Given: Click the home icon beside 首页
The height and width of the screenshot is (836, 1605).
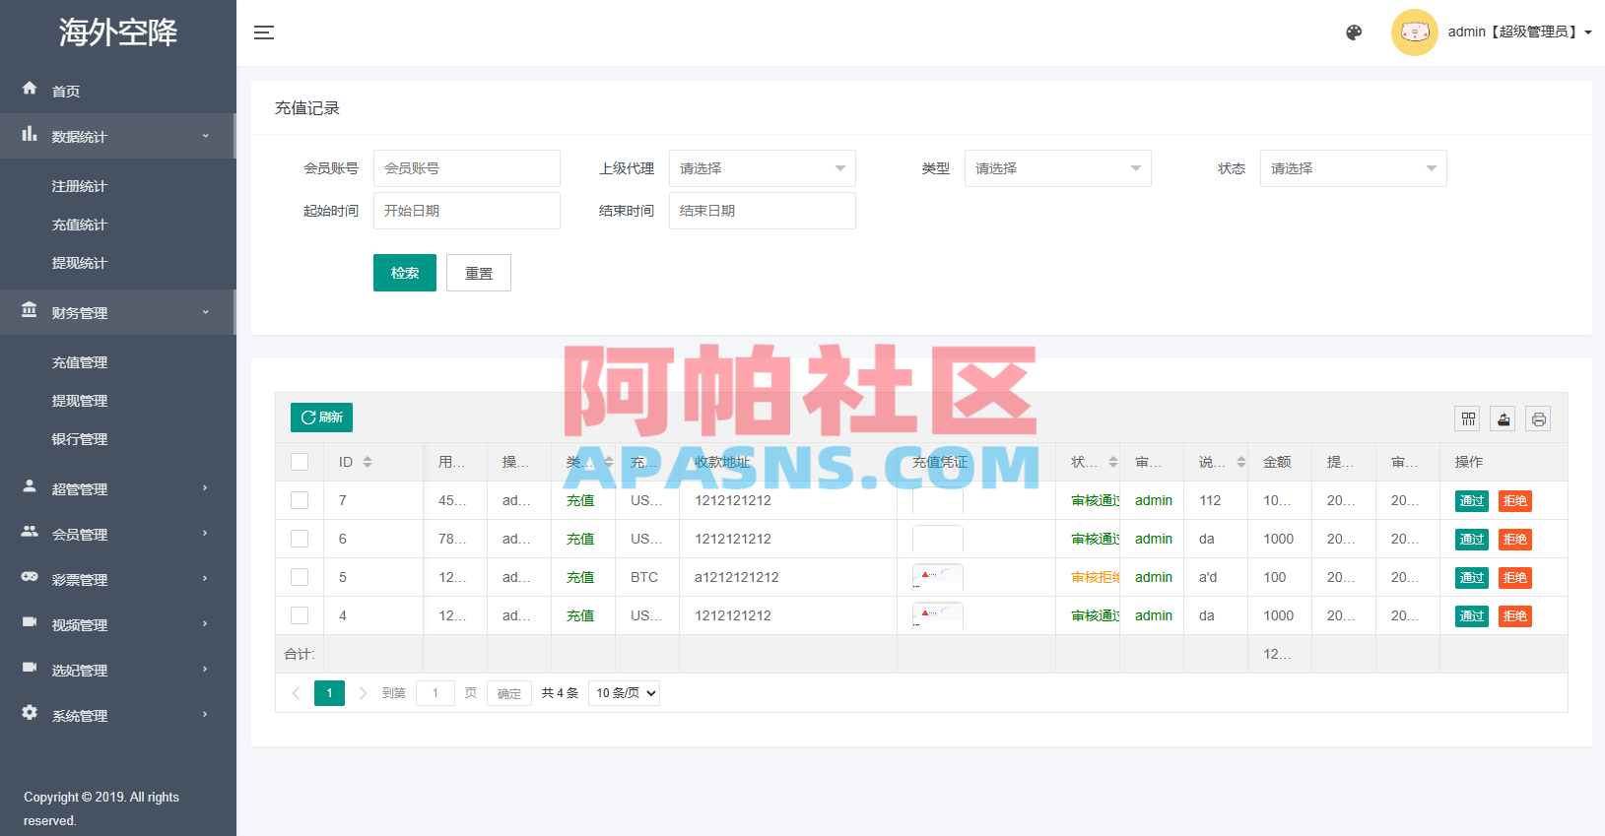Looking at the screenshot, I should click(30, 89).
